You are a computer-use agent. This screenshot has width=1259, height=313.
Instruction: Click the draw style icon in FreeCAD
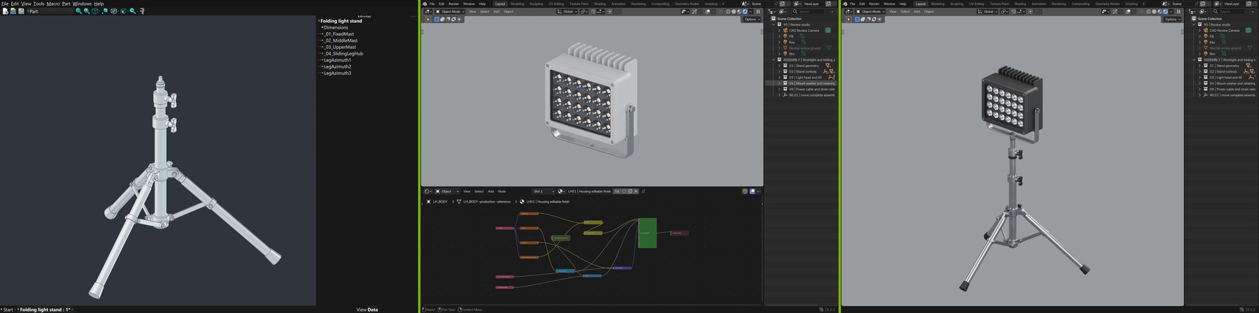(114, 11)
